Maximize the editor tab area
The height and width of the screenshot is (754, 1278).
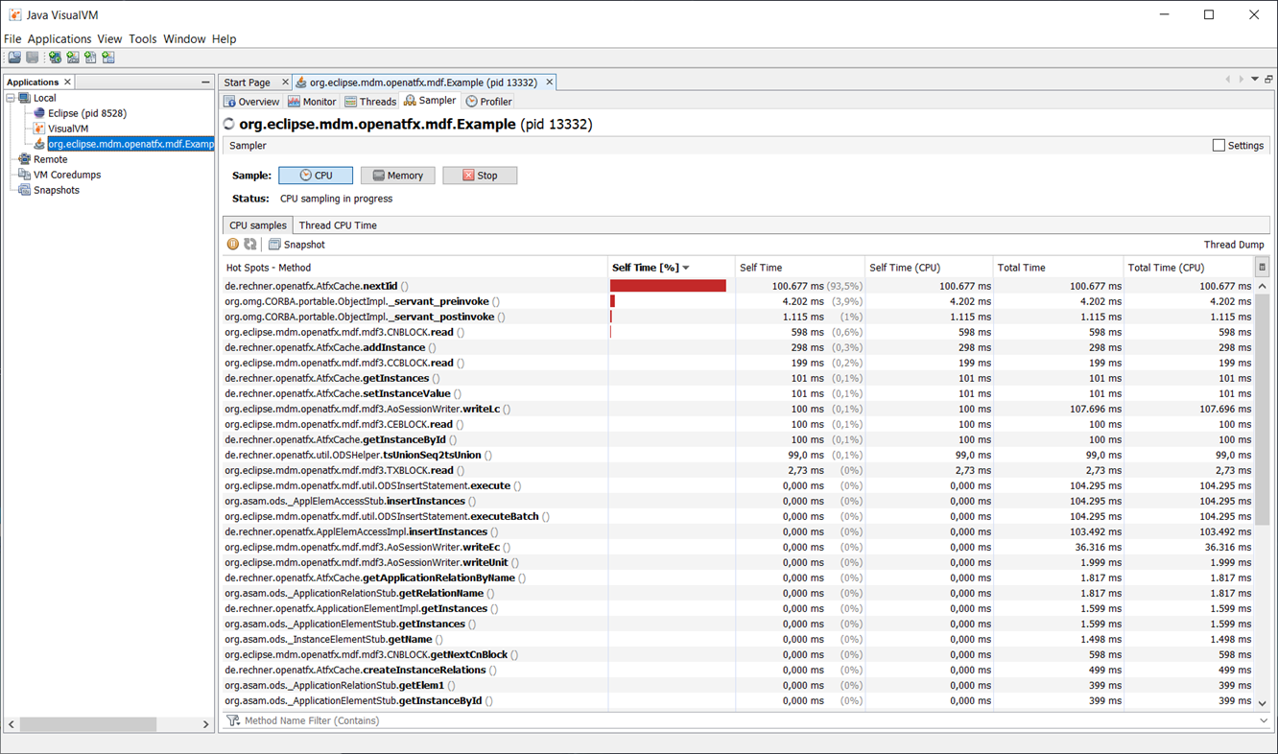pos(1268,80)
